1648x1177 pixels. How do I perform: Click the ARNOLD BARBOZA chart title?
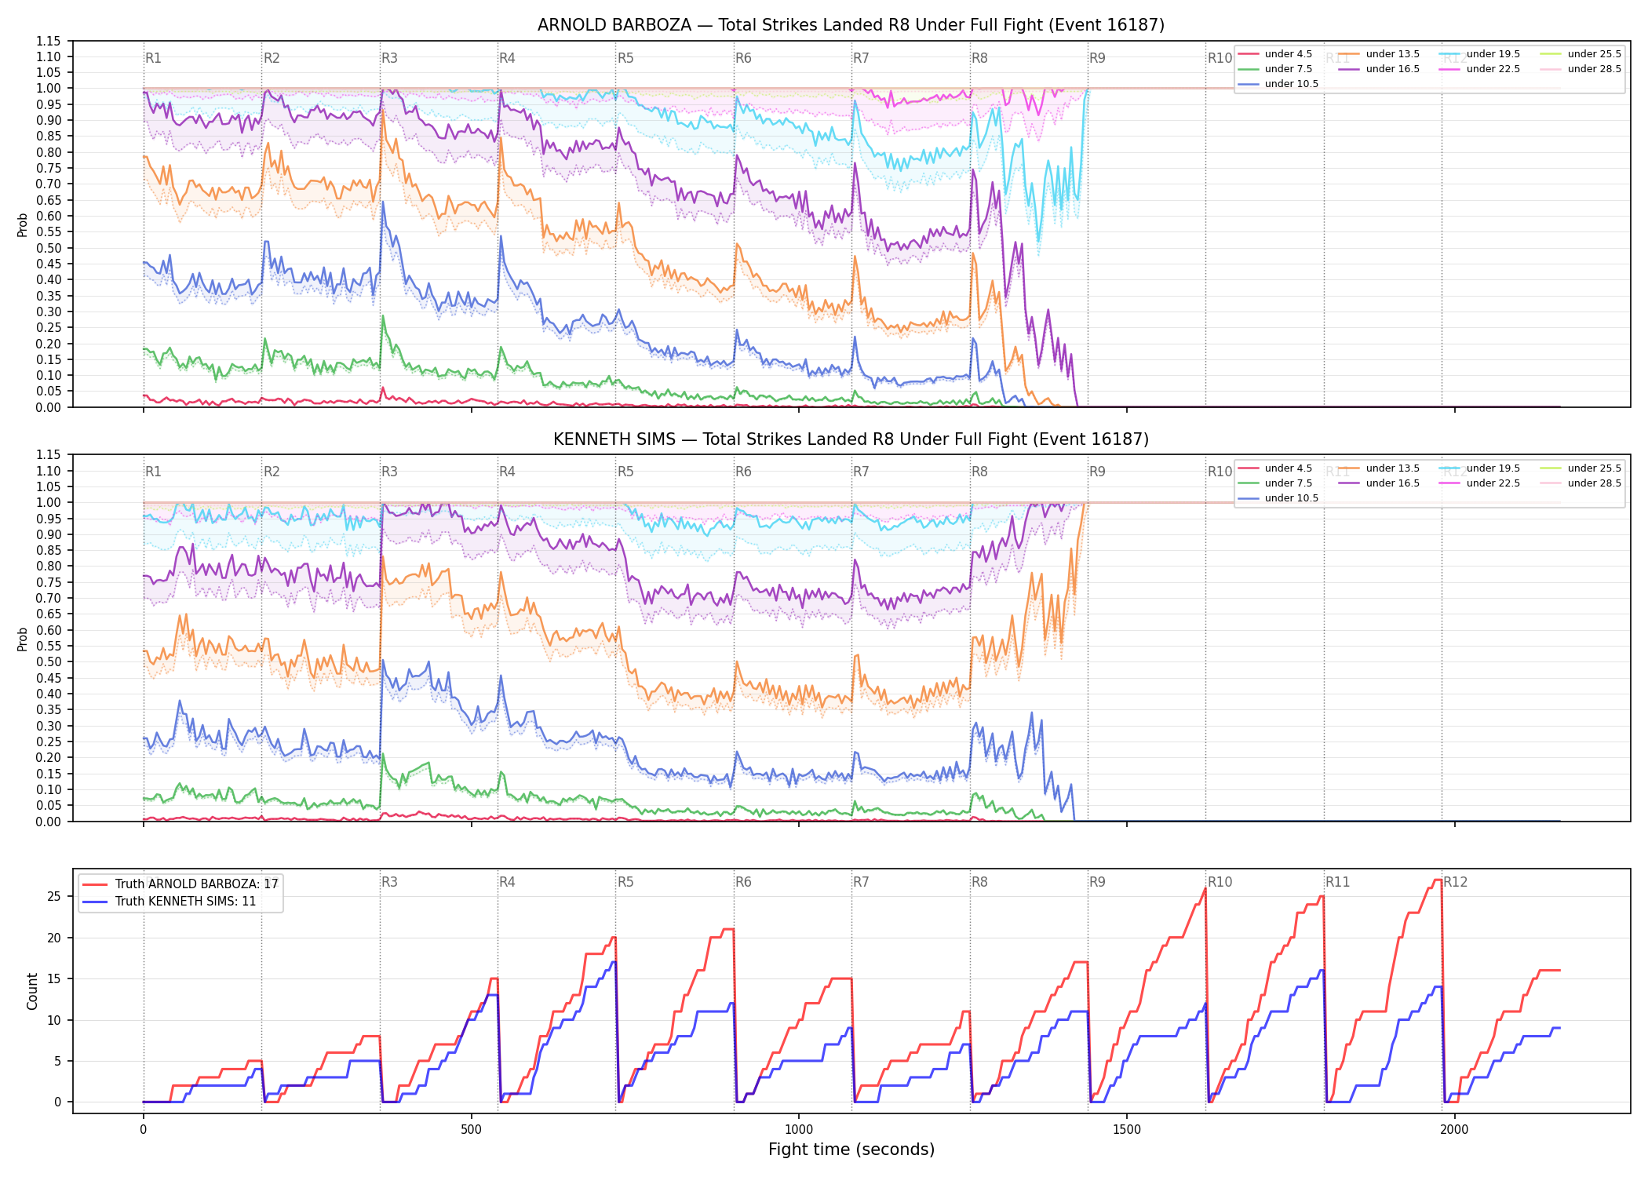[851, 25]
